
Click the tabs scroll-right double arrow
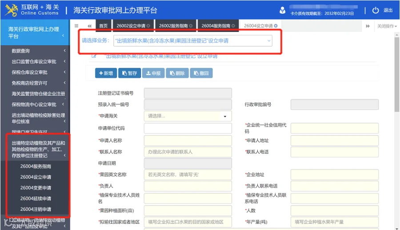point(368,26)
